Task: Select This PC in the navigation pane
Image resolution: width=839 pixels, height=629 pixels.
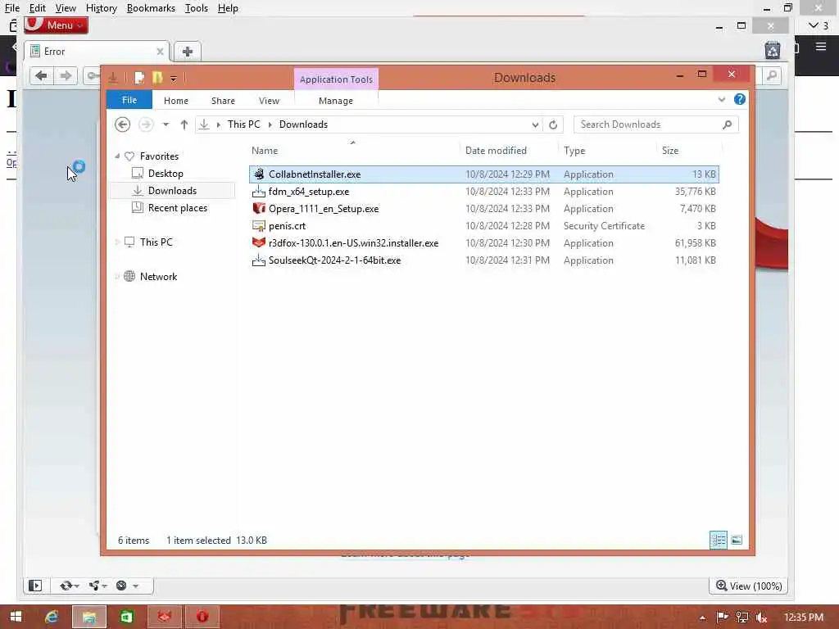Action: point(156,242)
